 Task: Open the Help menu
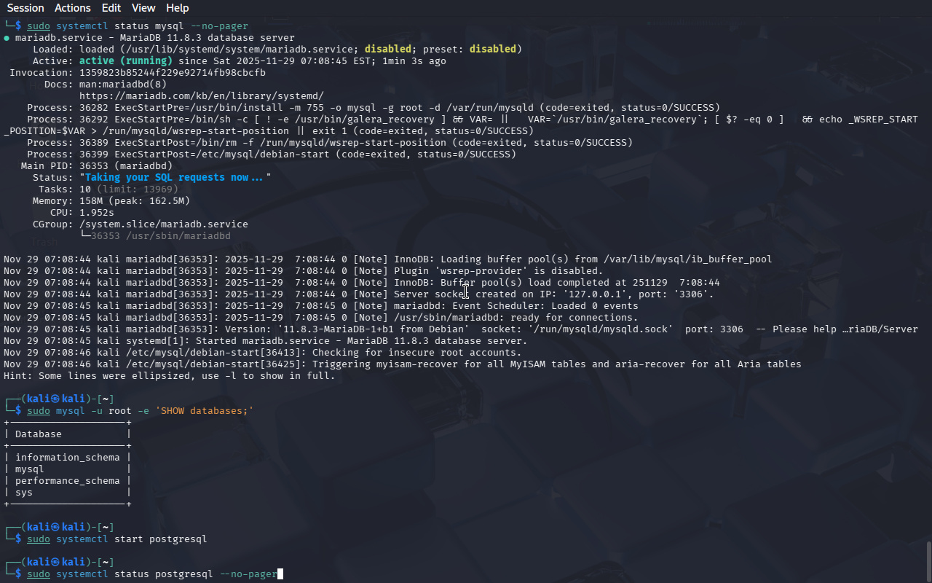point(177,8)
